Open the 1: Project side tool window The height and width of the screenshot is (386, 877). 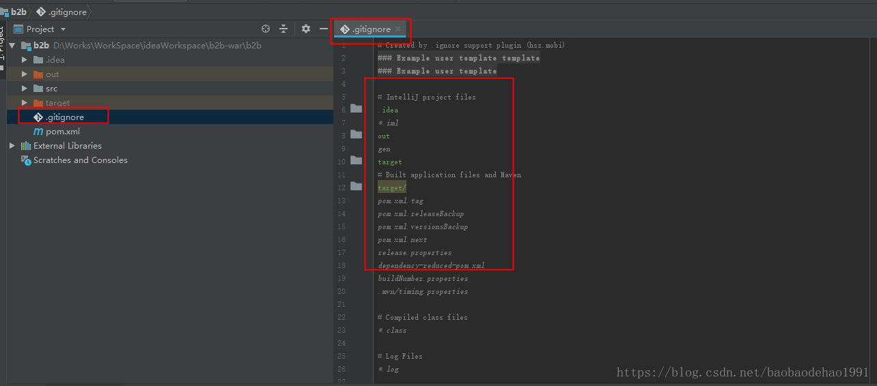(x=3, y=44)
